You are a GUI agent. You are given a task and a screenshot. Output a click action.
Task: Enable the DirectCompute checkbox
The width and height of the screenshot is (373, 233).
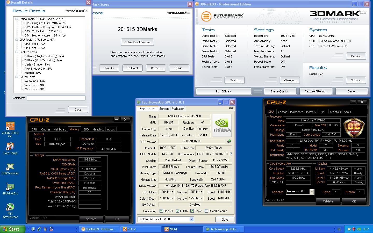coord(206,211)
